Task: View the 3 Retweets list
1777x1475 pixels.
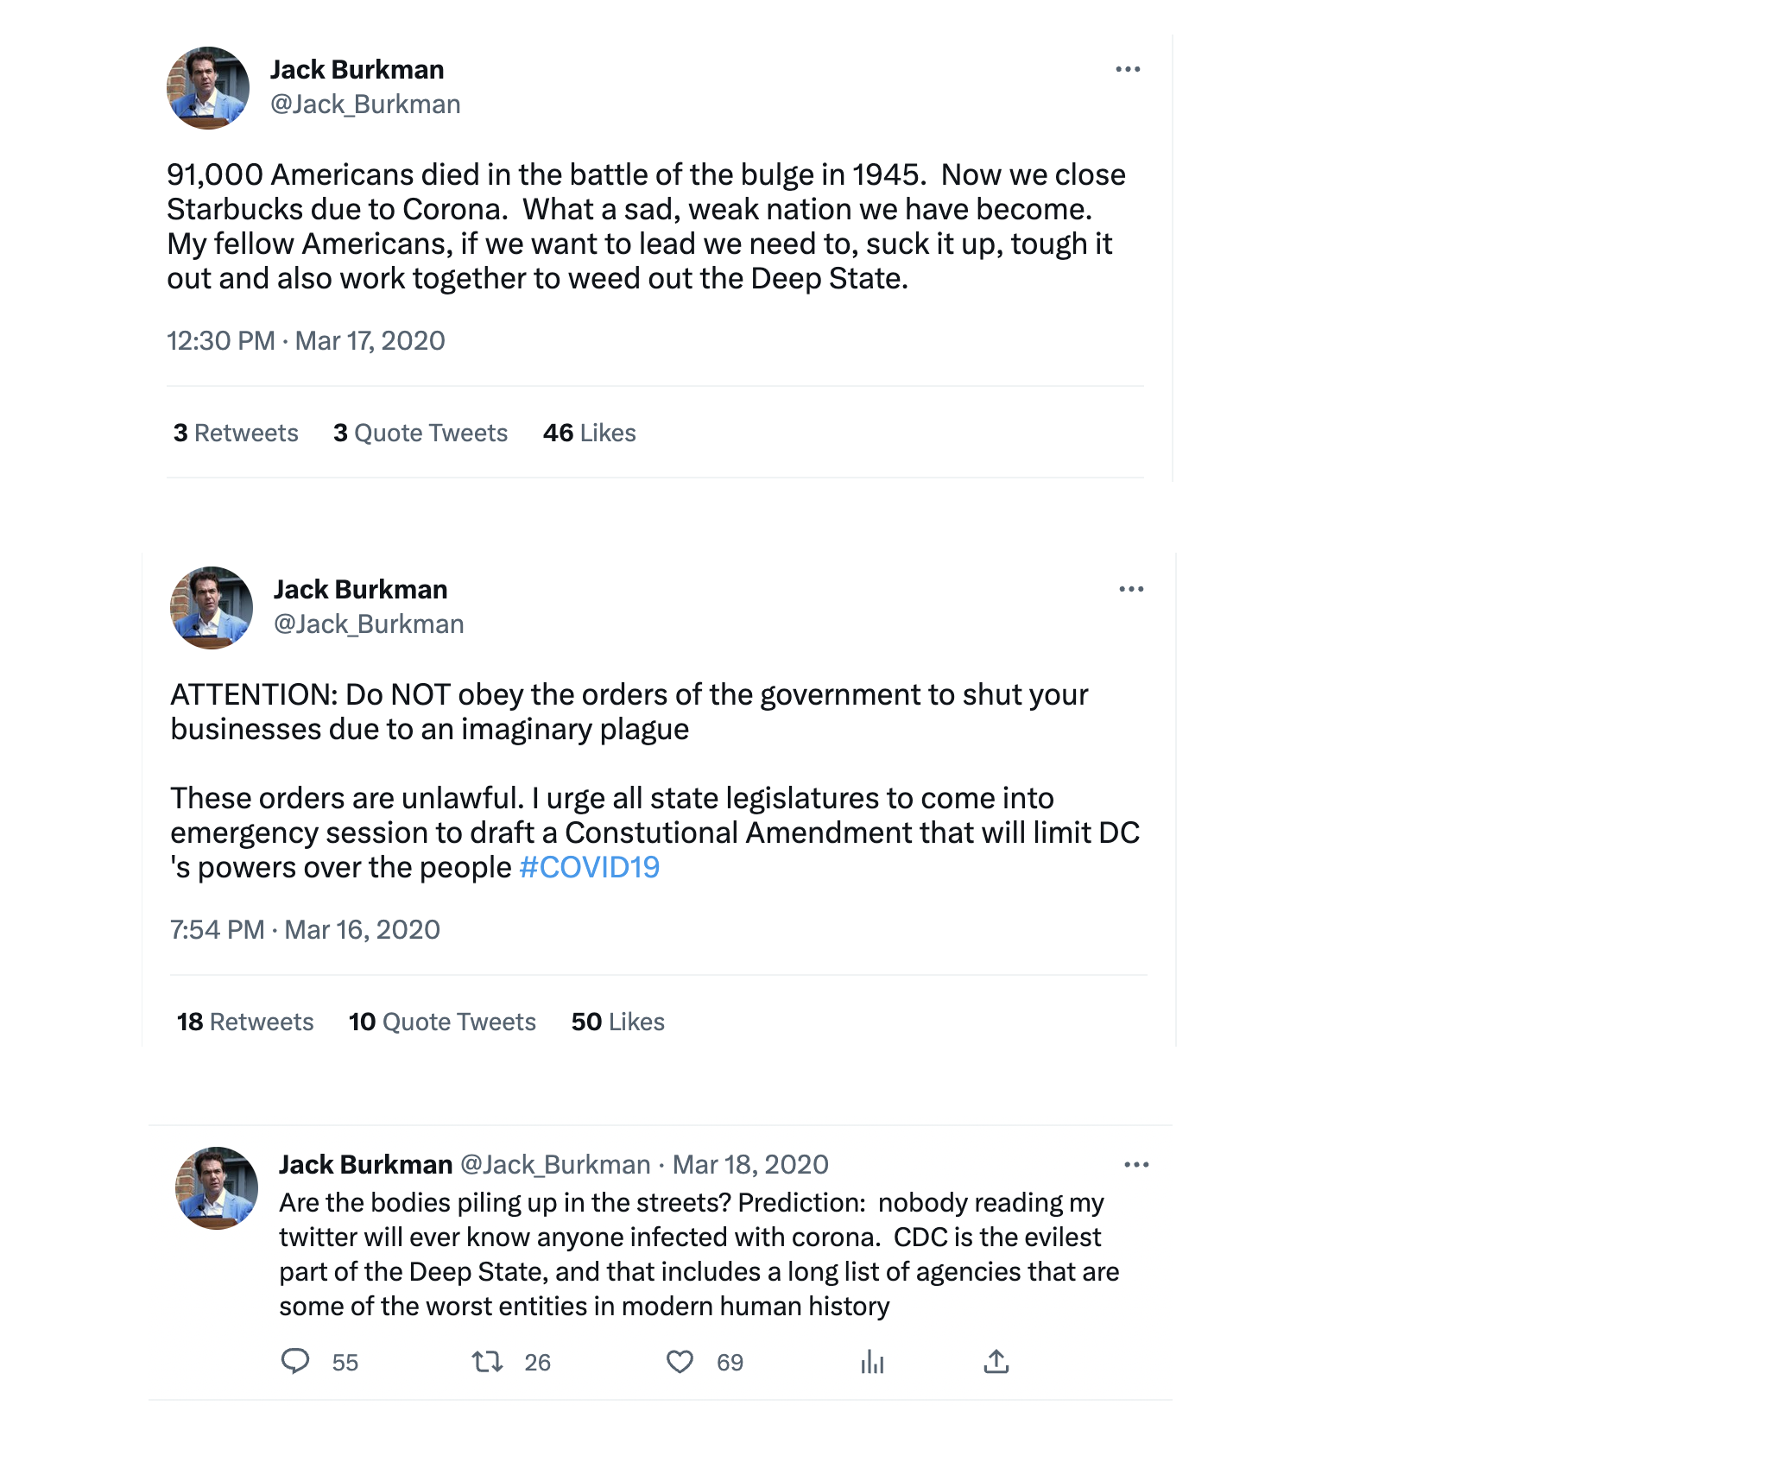Action: tap(236, 433)
